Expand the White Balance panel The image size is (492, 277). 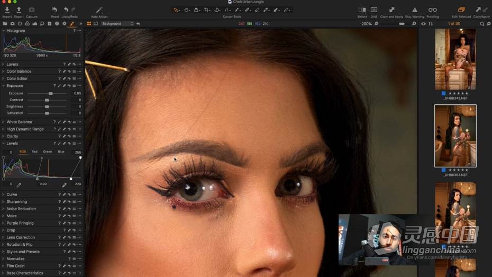click(3, 122)
